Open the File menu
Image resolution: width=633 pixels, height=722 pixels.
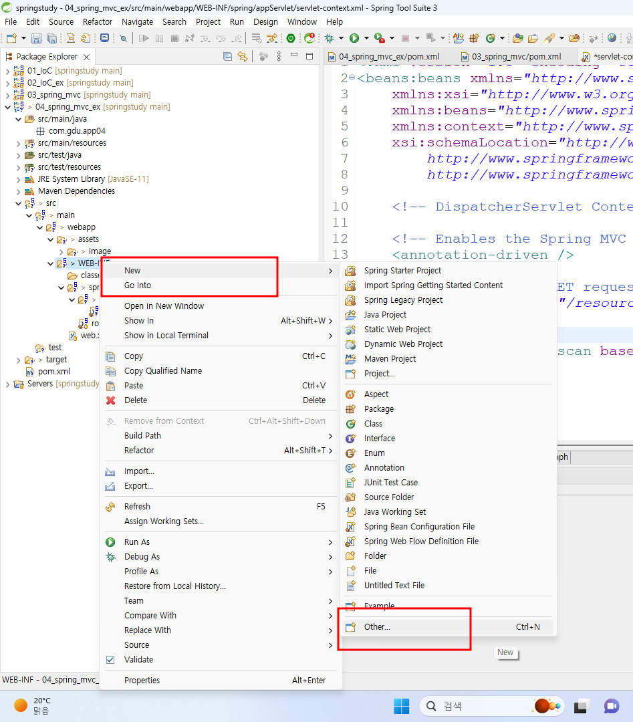(11, 21)
